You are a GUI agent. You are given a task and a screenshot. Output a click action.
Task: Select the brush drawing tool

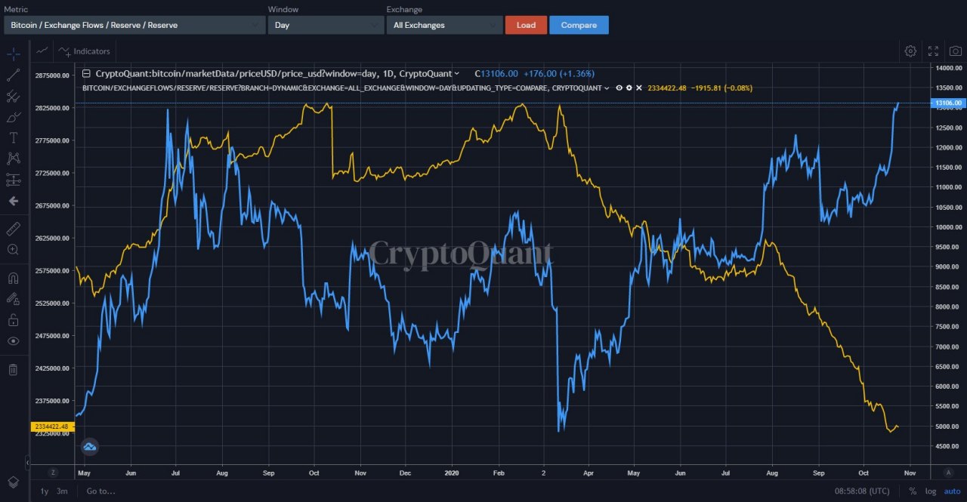[13, 117]
